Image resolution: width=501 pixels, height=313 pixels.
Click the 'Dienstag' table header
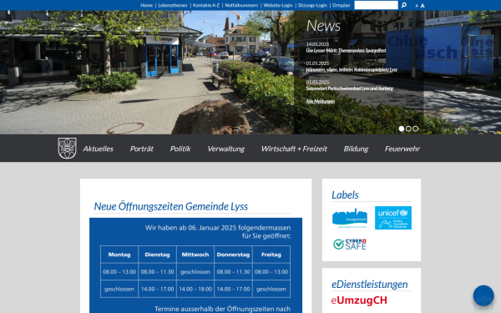157,255
